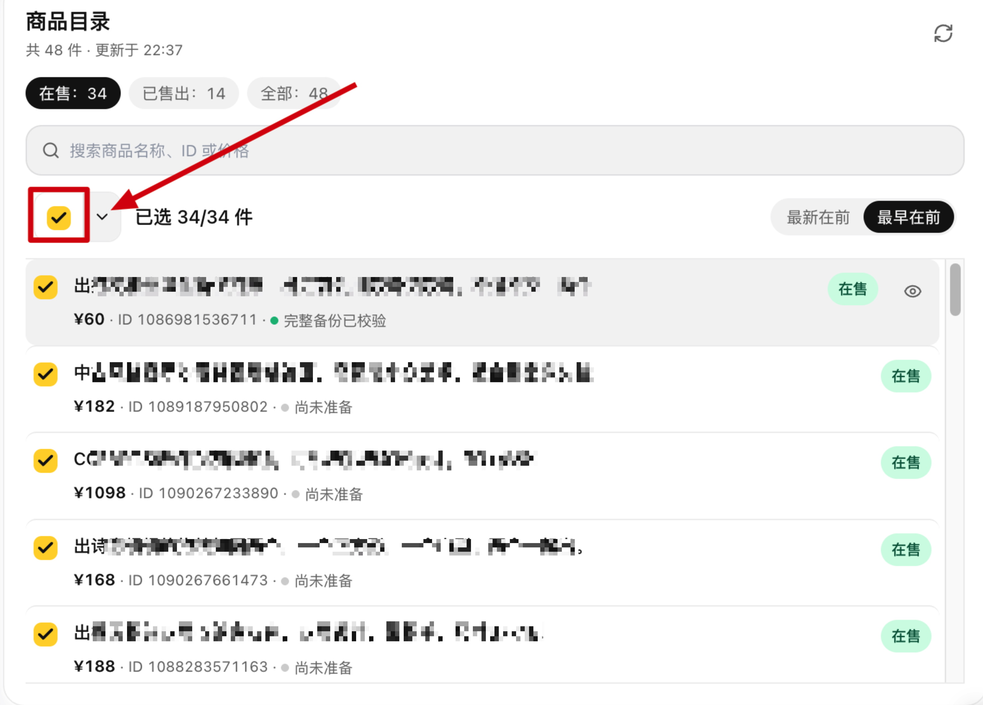Uncheck the ¥168 item checkbox
Screen dimensions: 983x705
click(x=46, y=548)
